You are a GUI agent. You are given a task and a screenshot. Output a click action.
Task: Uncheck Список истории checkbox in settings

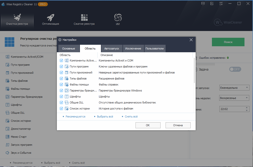point(61,108)
